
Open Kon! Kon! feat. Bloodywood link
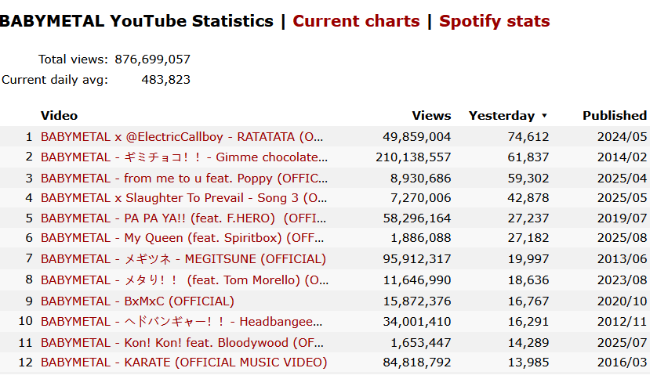point(184,341)
